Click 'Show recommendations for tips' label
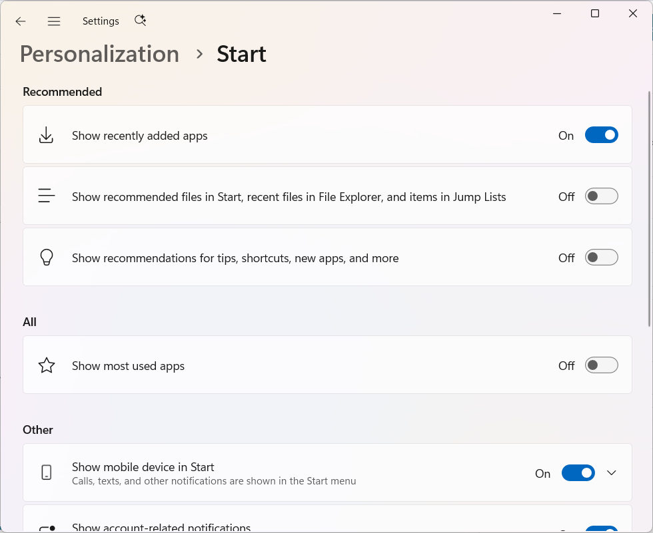The height and width of the screenshot is (533, 653). (x=235, y=258)
